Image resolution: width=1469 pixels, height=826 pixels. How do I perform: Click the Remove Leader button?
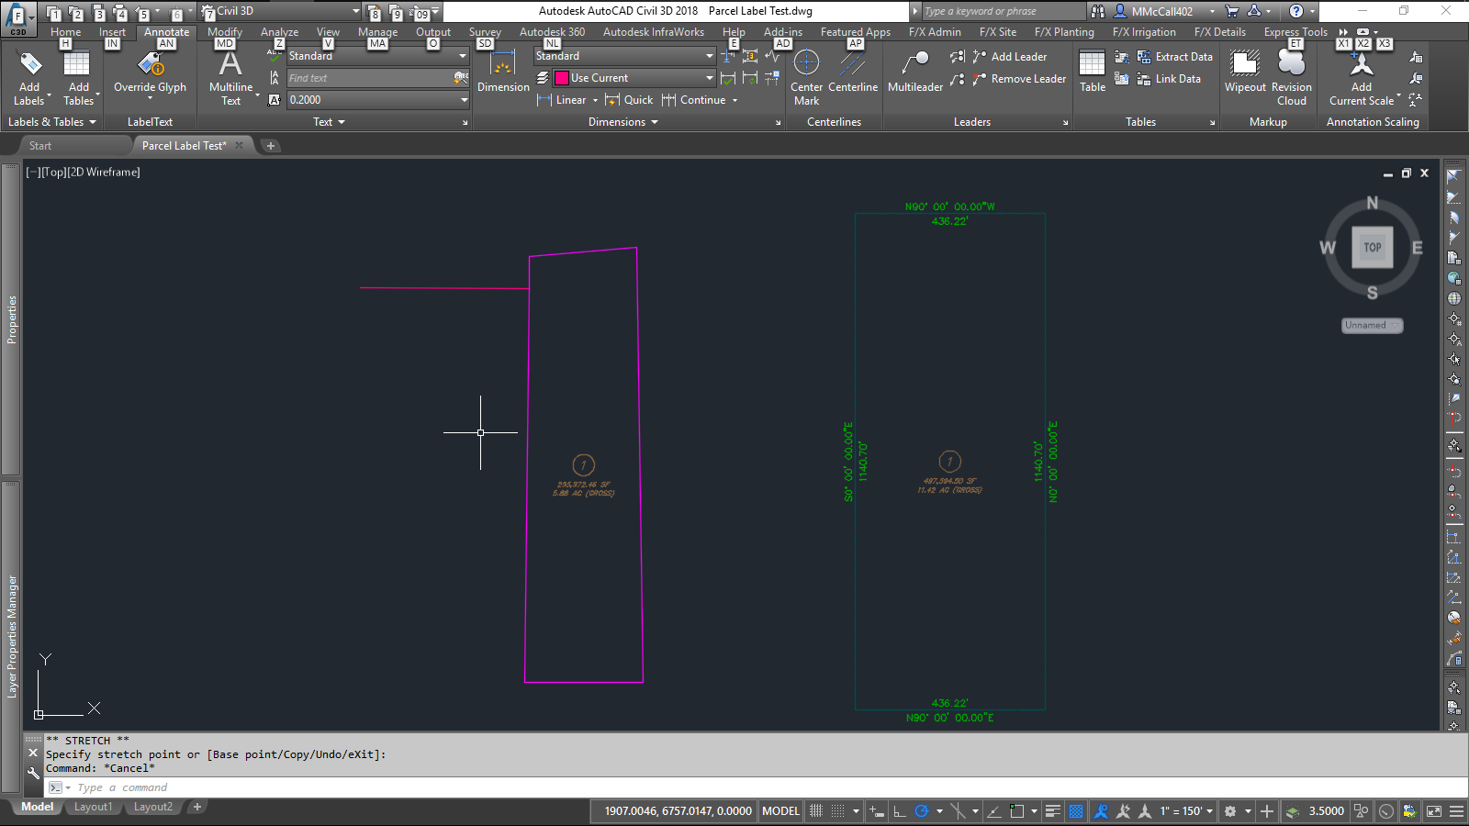[1019, 79]
